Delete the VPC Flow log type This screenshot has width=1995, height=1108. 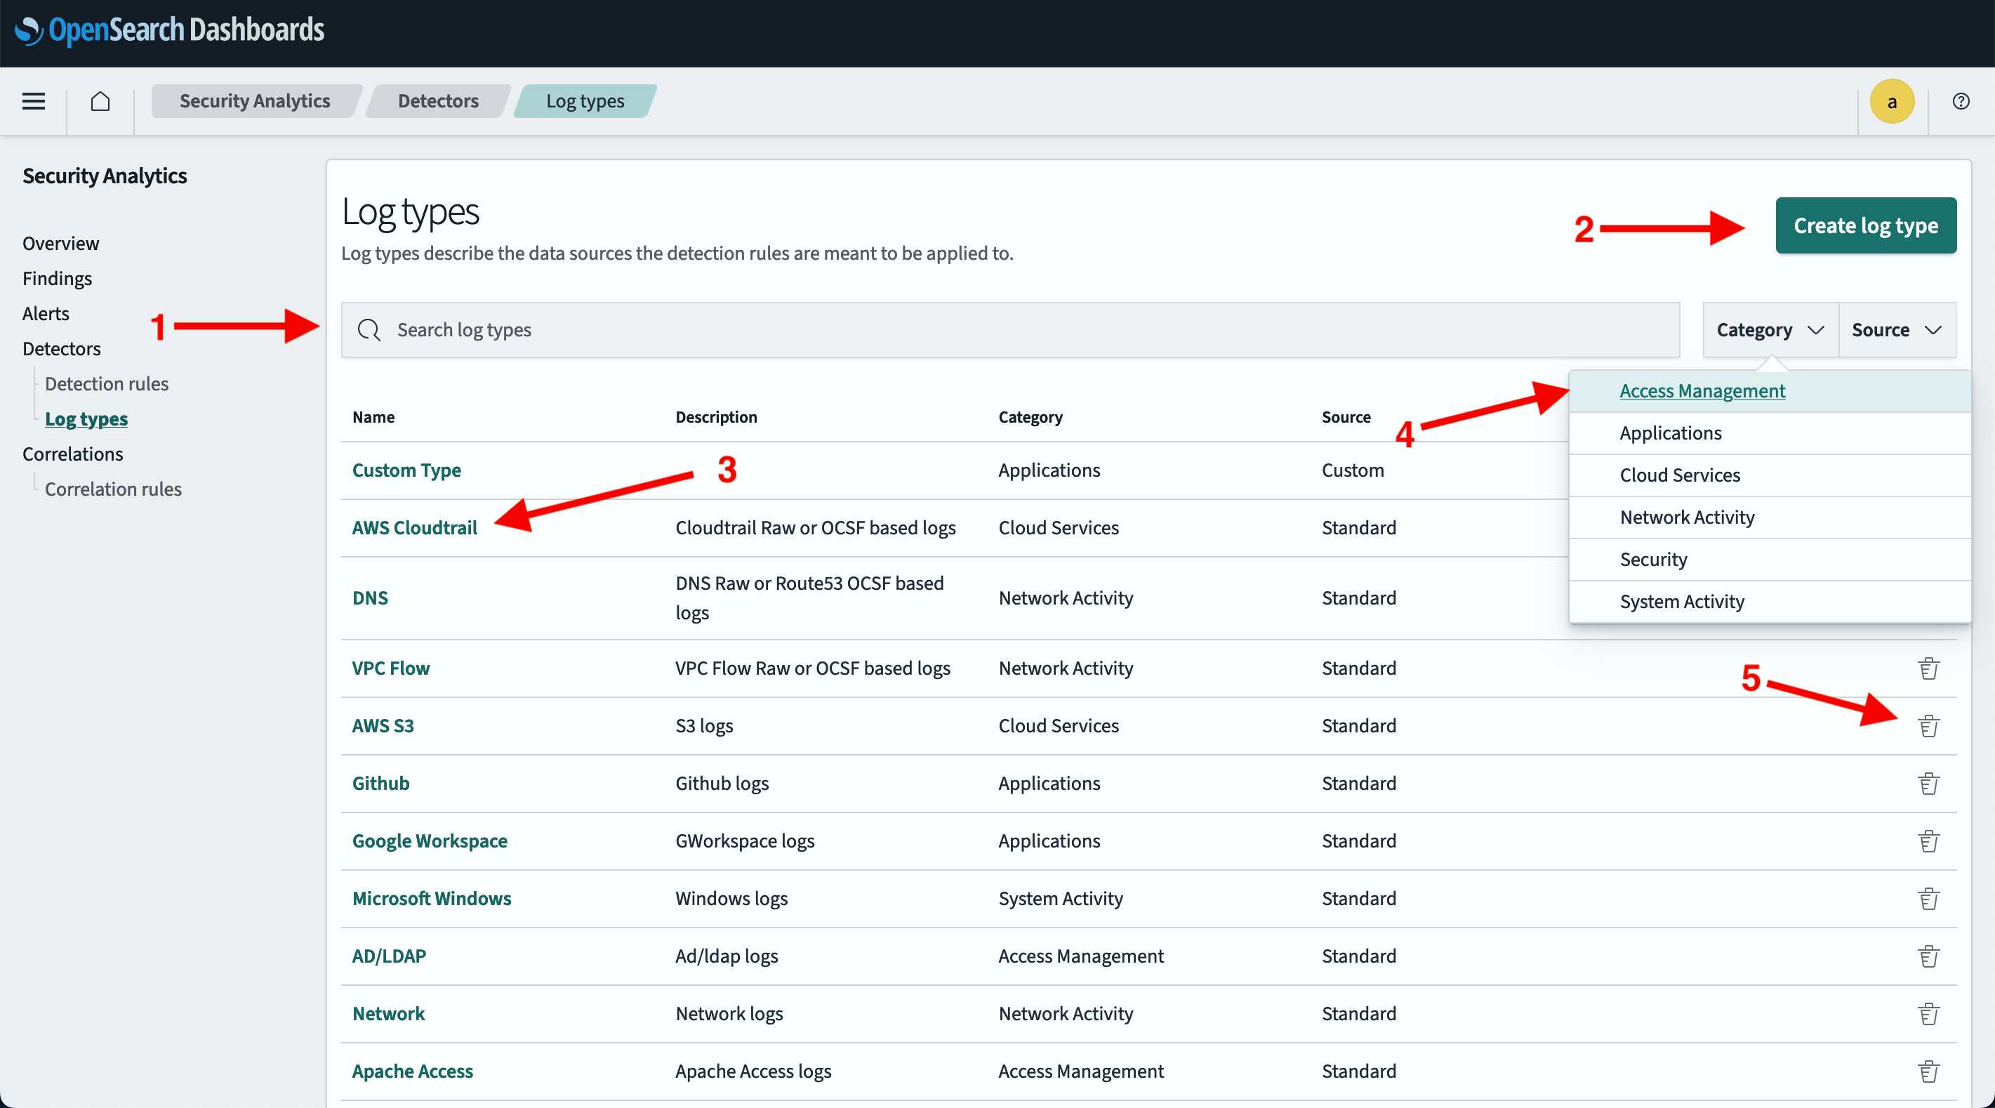tap(1929, 668)
